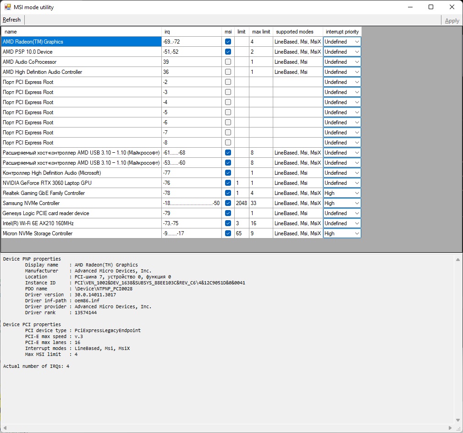Click the limit cell showing 2048
The height and width of the screenshot is (433, 463).
point(242,203)
